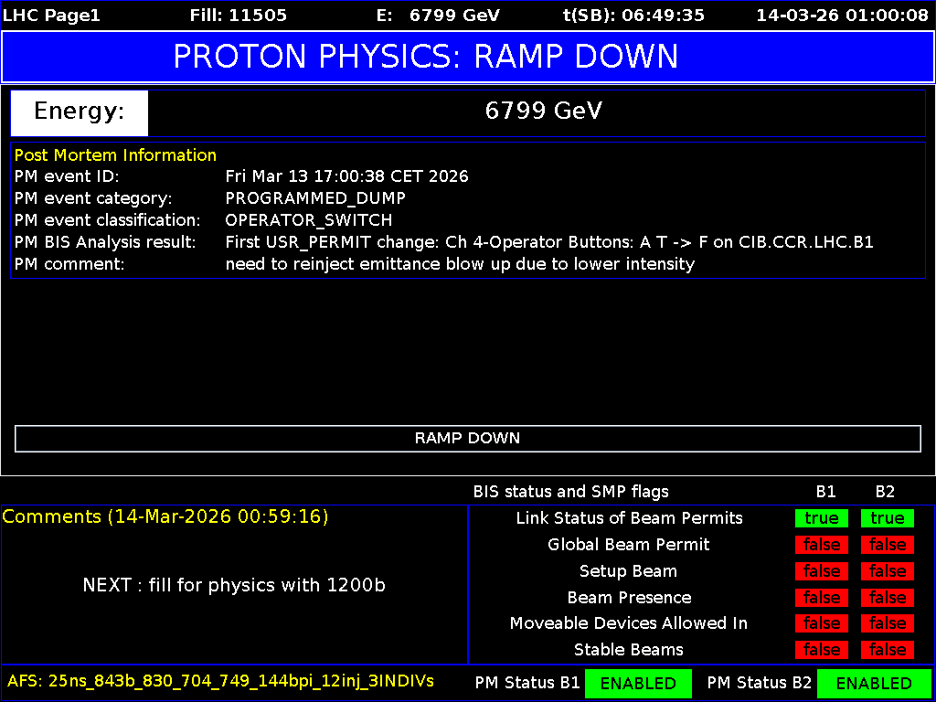Click the PM Status B2 ENABLED button

[x=874, y=683]
